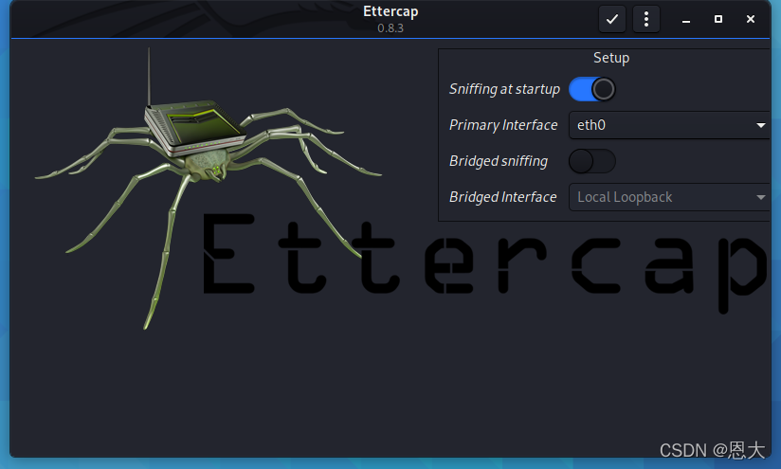Open the three-dot options menu
781x469 pixels.
pos(645,19)
